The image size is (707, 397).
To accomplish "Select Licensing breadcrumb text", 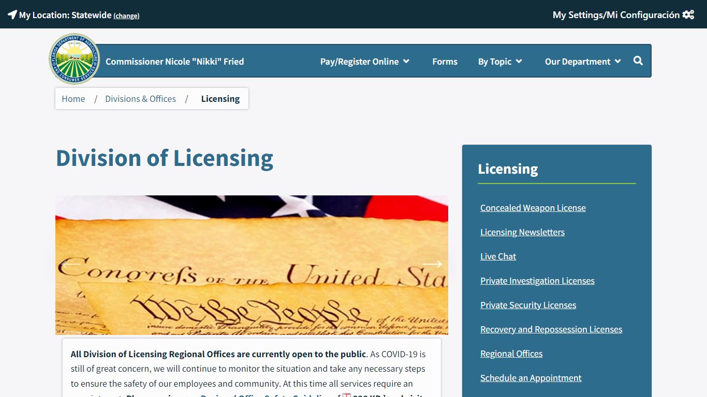I will tap(220, 99).
